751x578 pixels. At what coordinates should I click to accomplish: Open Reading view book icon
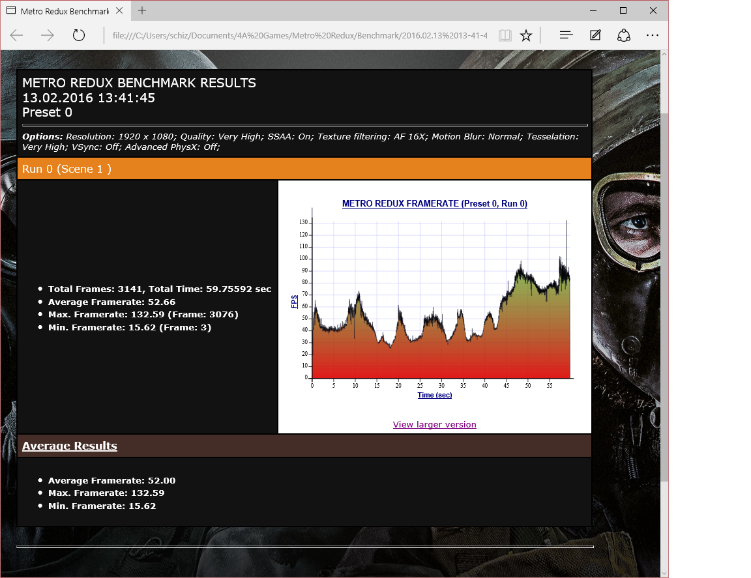point(505,35)
